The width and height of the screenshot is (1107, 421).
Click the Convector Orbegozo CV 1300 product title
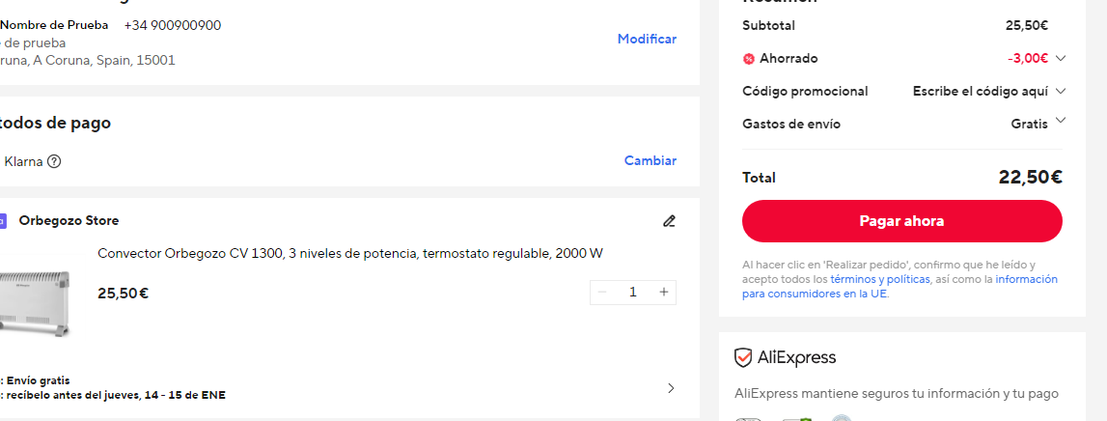click(350, 253)
